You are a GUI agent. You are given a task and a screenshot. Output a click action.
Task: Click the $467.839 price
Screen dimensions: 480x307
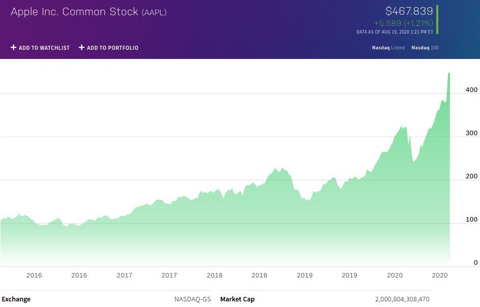click(409, 11)
